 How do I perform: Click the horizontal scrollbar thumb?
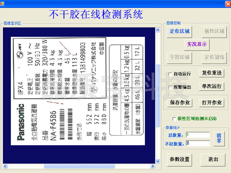(x=79, y=166)
